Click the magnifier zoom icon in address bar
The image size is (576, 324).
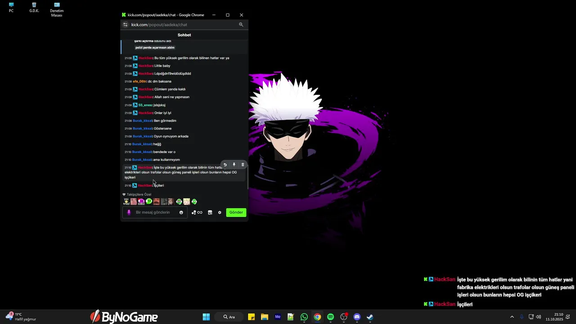point(241,25)
